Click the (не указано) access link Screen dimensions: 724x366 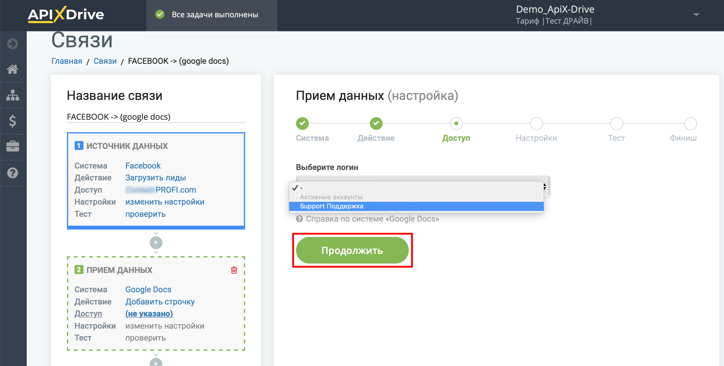point(149,313)
